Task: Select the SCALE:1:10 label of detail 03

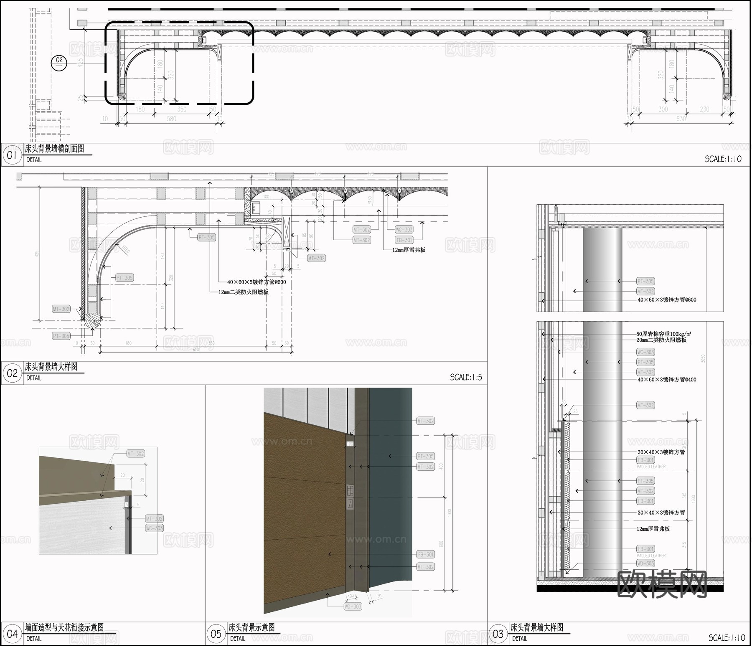Action: coord(727,638)
